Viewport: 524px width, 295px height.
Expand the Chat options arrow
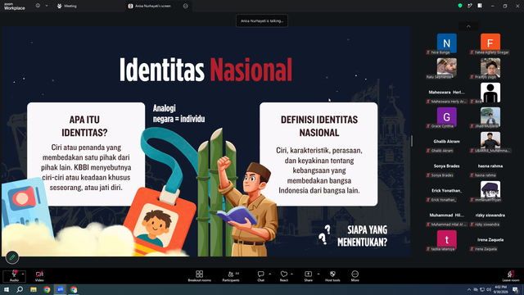pyautogui.click(x=269, y=274)
